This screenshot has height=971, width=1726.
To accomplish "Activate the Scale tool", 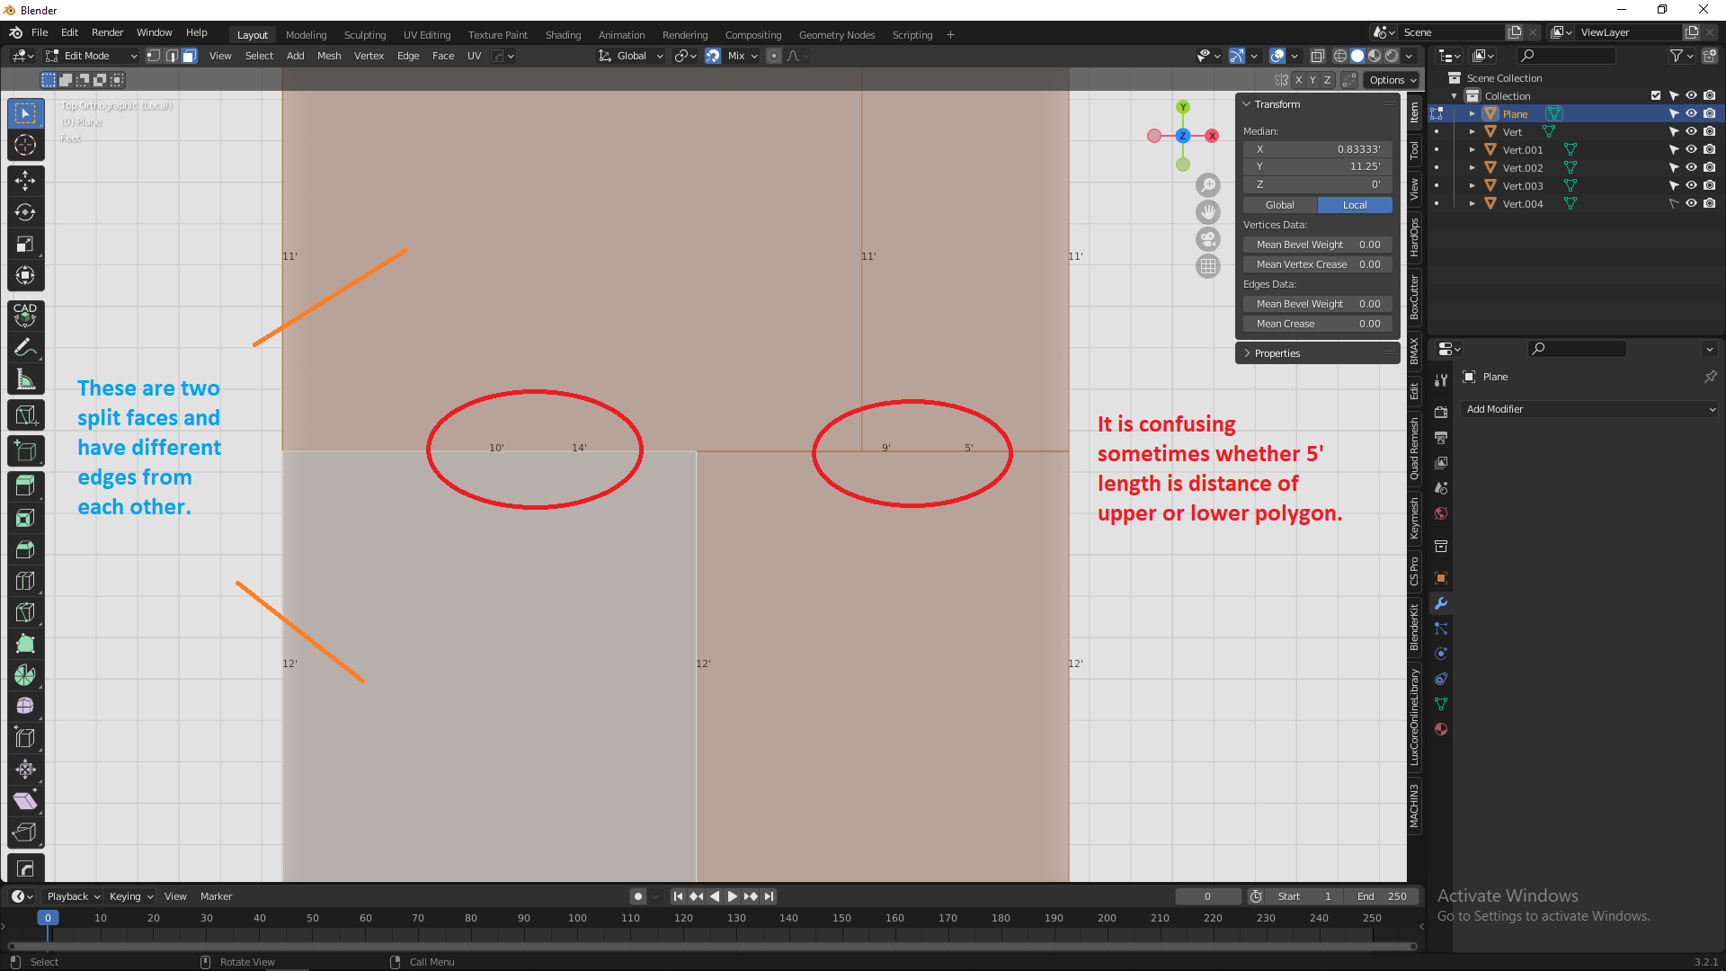I will 25,244.
